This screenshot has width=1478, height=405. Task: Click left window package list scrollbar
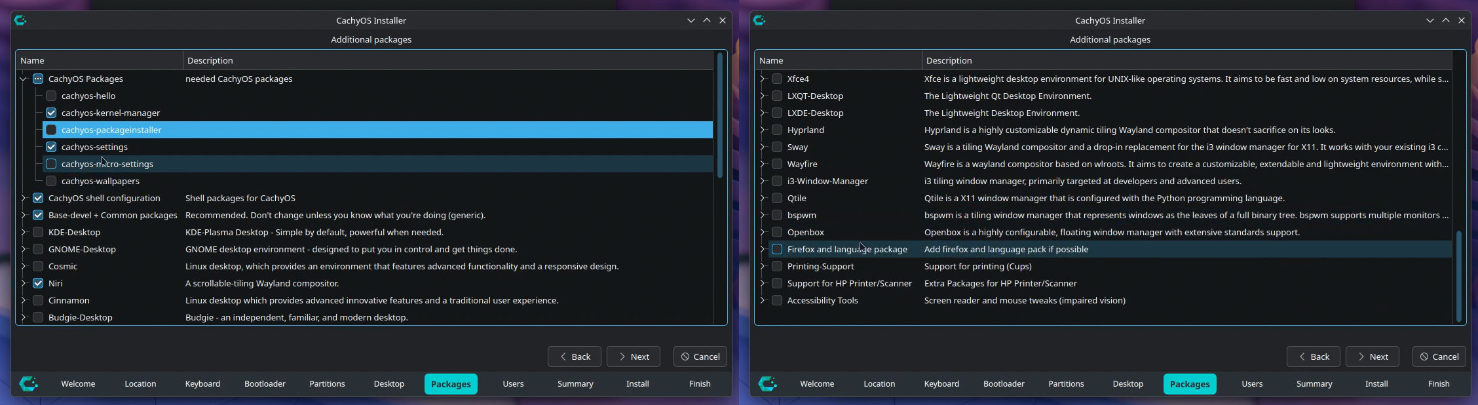click(720, 115)
